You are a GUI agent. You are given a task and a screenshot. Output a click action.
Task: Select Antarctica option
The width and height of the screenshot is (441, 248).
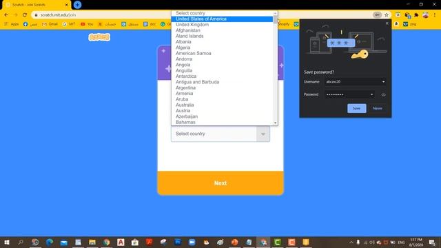tap(222, 76)
